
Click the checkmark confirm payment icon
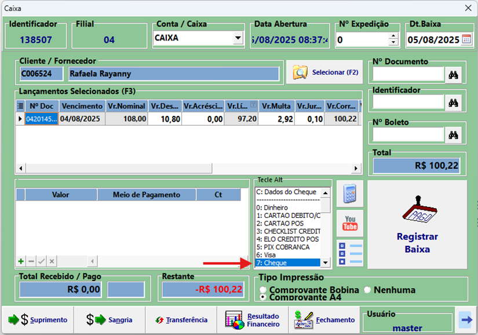pyautogui.click(x=42, y=261)
